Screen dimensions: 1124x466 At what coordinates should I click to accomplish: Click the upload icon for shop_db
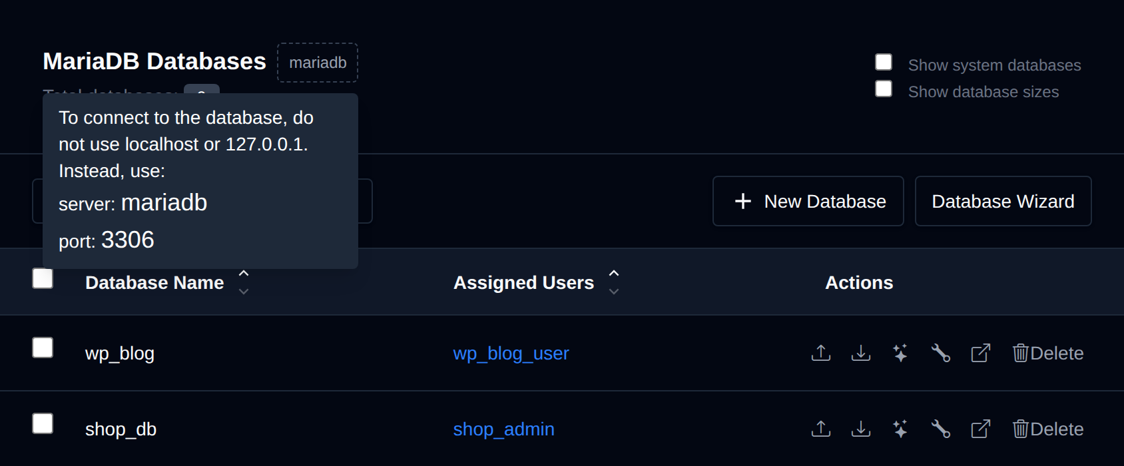pos(821,429)
